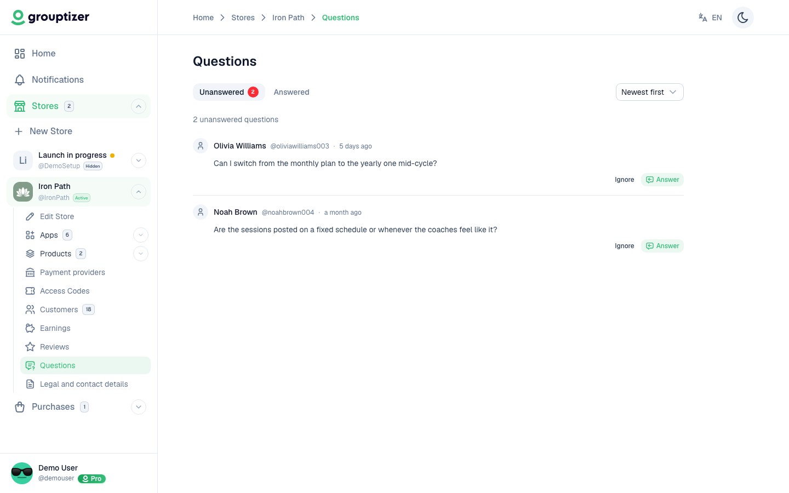Click the Questions chat bubble icon in sidebar

pyautogui.click(x=30, y=365)
